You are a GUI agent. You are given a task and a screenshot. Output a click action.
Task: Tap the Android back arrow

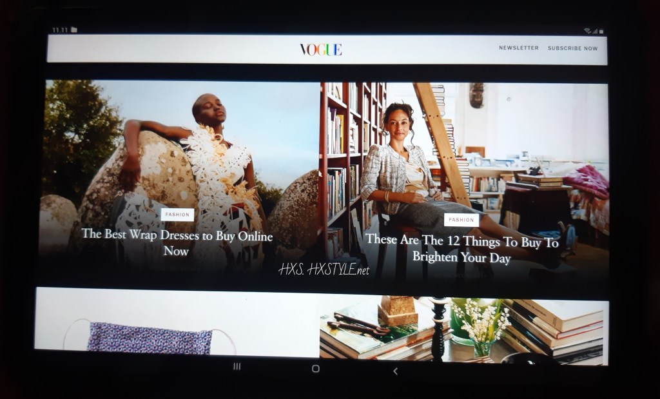pos(395,371)
